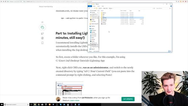Sort files by Name column
The width and height of the screenshot is (188, 106).
102,11
